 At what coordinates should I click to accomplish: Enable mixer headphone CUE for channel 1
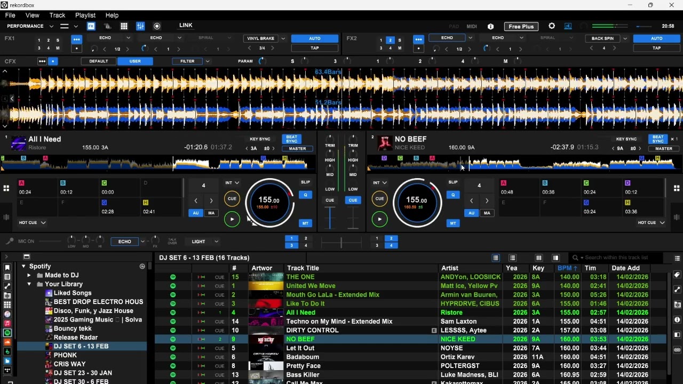(x=330, y=201)
